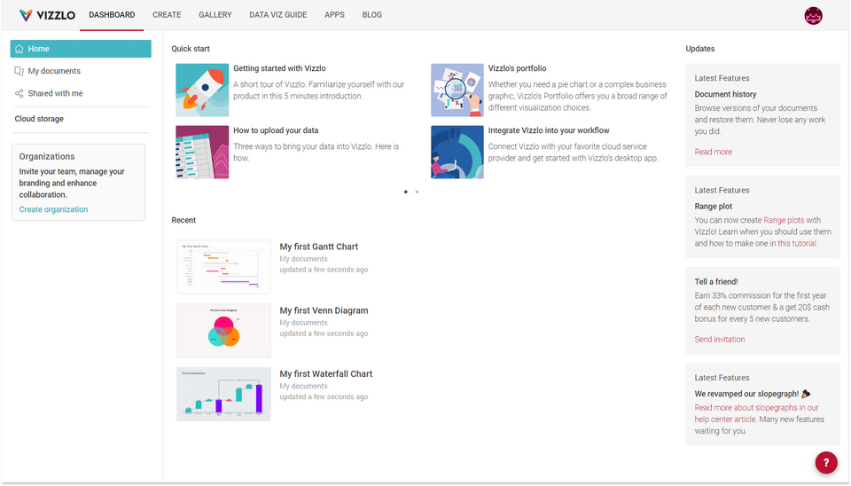
Task: Open the Integrate Vizzlo workflow illustration
Action: point(457,152)
